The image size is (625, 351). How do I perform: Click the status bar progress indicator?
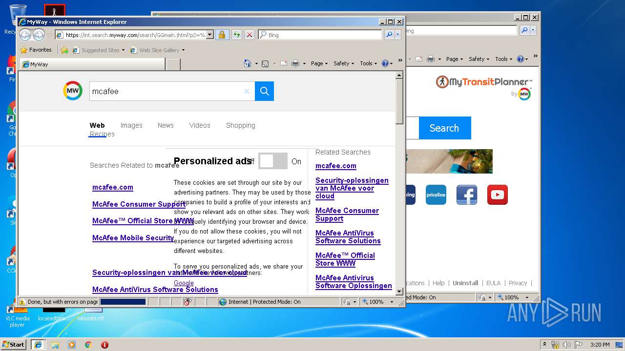tap(123, 302)
